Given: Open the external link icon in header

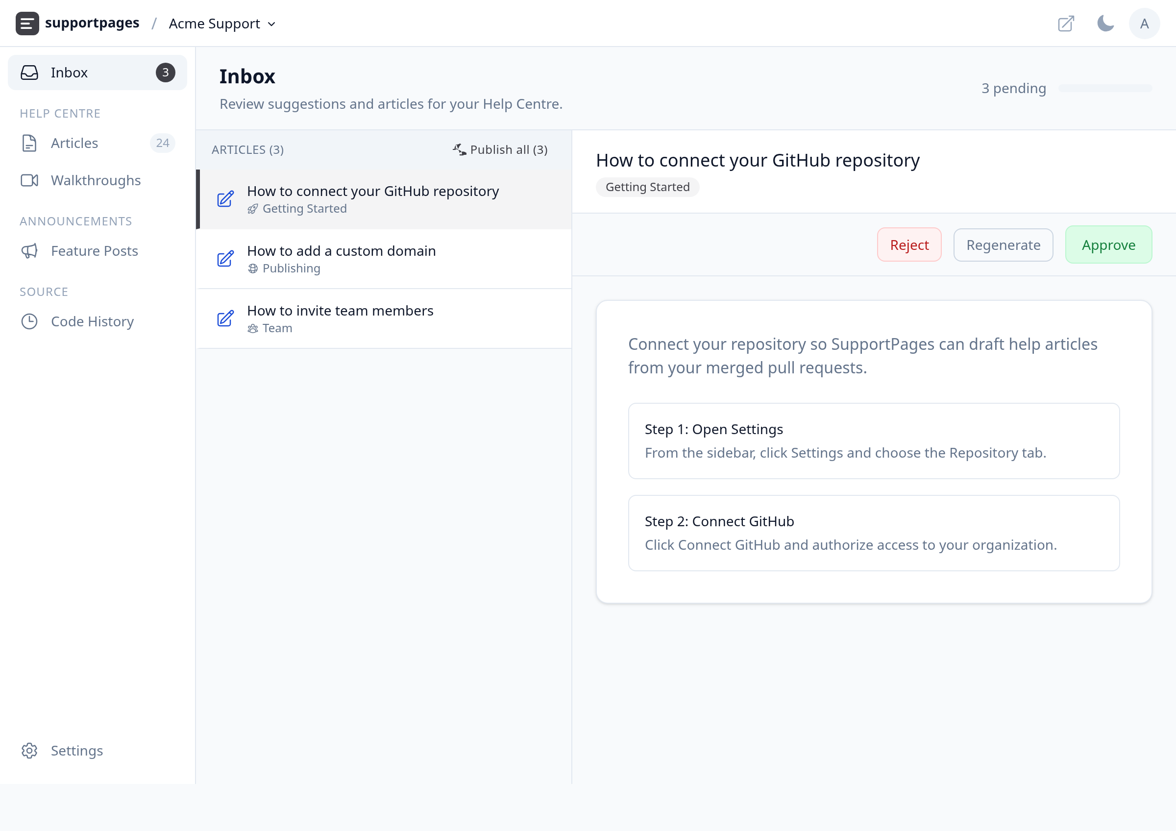Looking at the screenshot, I should [1066, 24].
